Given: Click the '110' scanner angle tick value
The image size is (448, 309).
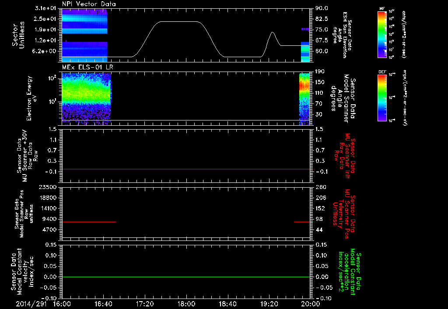Looking at the screenshot, I should (320, 93).
